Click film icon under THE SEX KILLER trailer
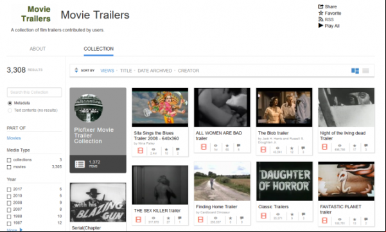386x232 pixels. [x=138, y=219]
